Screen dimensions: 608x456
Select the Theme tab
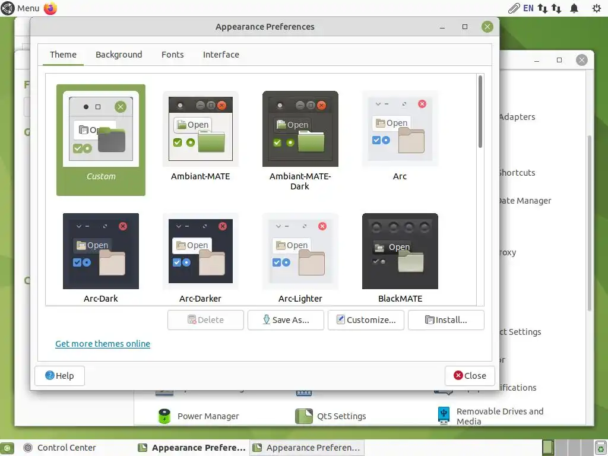tap(63, 55)
